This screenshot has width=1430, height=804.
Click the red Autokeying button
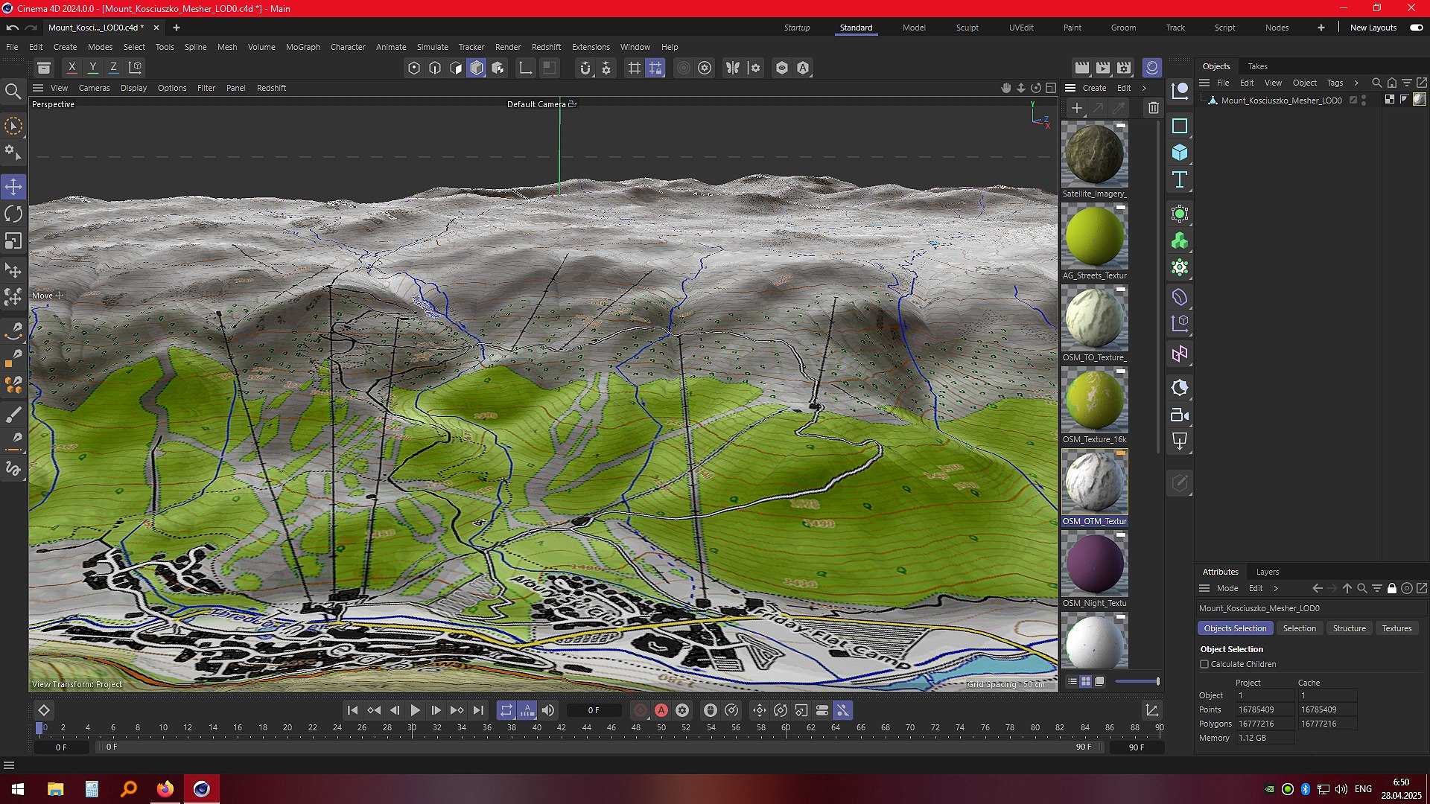(661, 710)
